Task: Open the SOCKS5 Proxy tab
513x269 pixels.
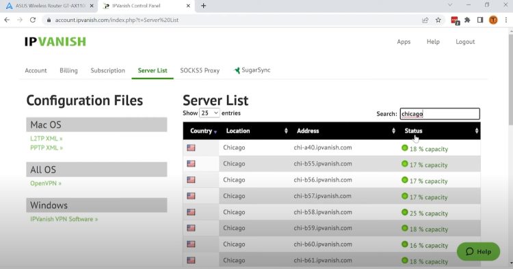Action: pos(200,70)
